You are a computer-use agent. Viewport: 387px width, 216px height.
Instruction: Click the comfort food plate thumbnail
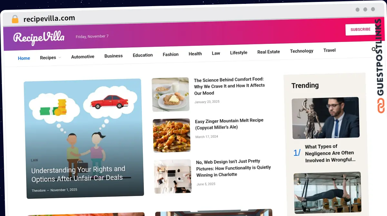[171, 94]
